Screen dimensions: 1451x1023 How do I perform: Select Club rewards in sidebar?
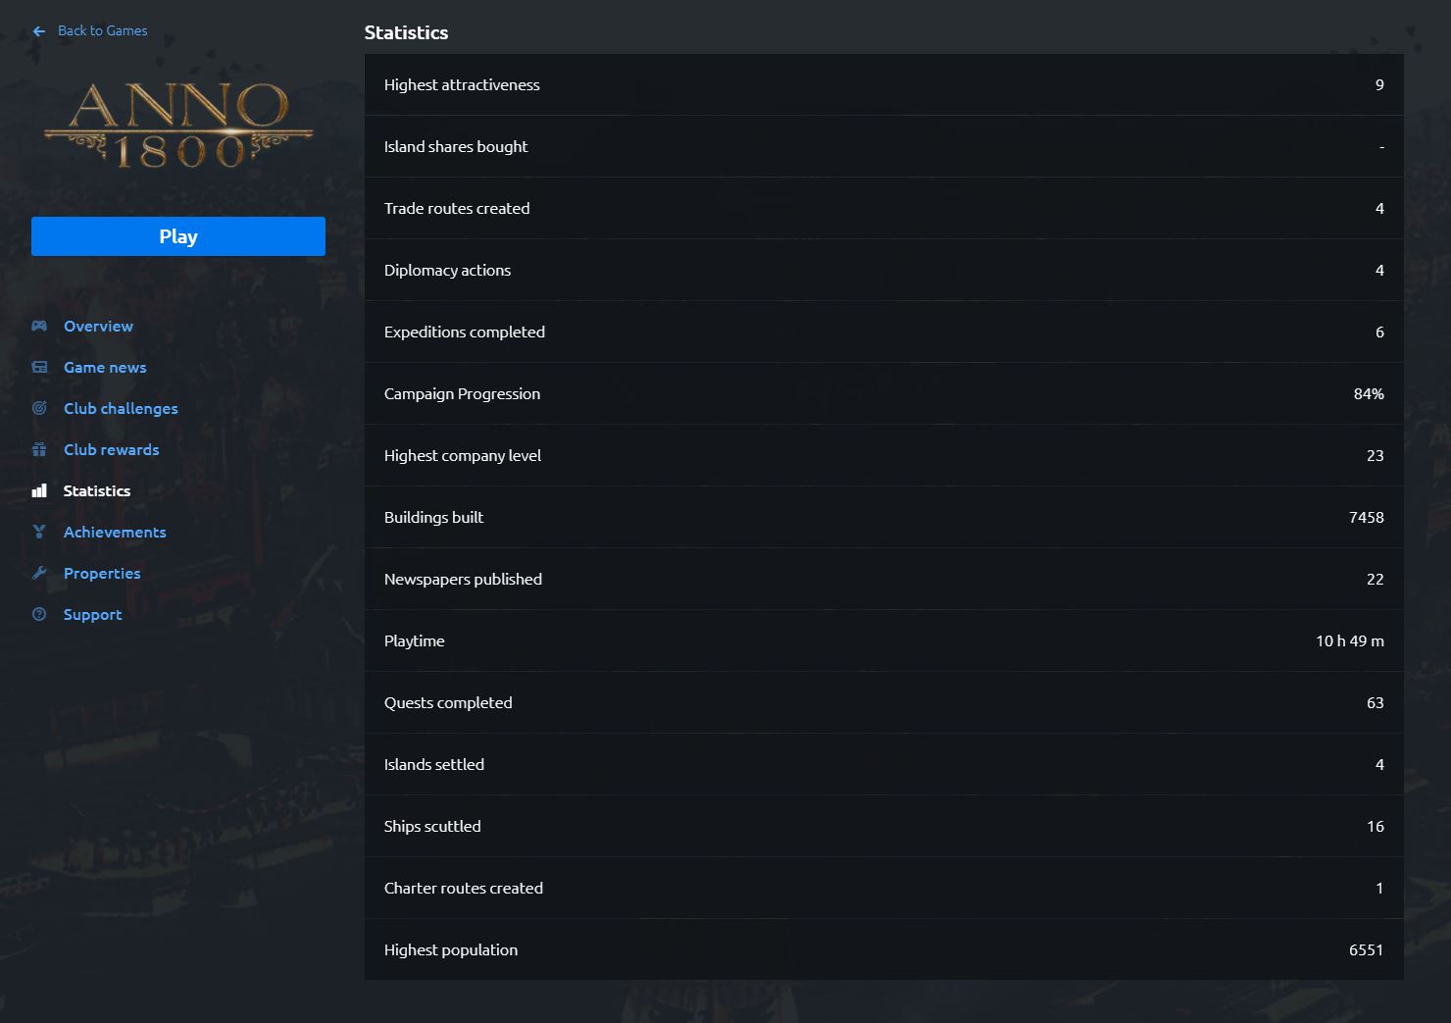pyautogui.click(x=111, y=449)
